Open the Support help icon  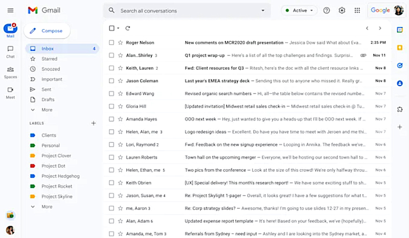(x=327, y=10)
